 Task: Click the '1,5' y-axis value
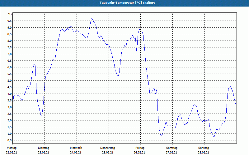(x=10, y=127)
